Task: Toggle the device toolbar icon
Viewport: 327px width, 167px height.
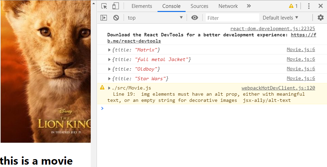Action: pos(115,6)
